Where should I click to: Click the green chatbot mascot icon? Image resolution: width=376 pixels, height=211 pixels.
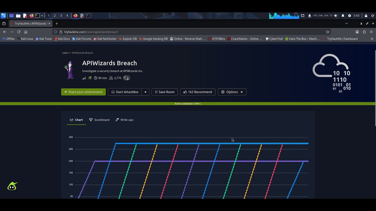[12, 186]
